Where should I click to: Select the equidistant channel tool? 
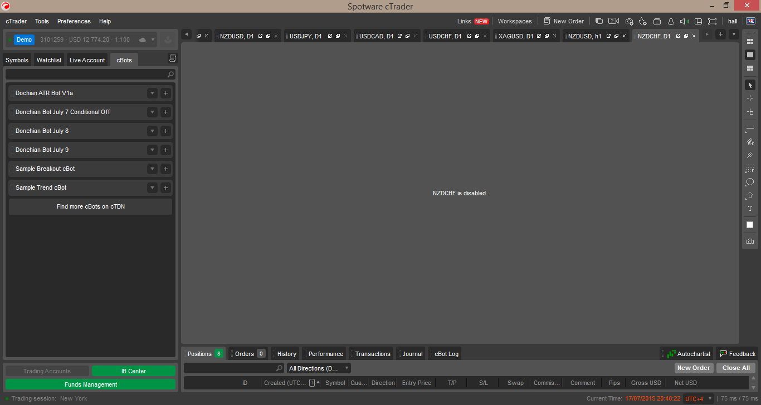pyautogui.click(x=750, y=142)
